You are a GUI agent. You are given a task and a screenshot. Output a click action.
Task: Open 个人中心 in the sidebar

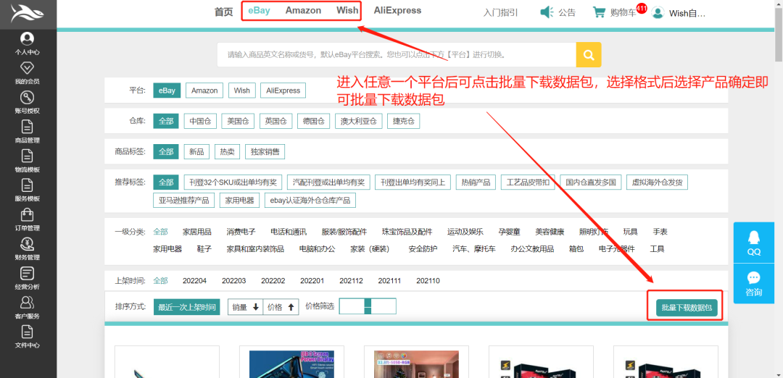pyautogui.click(x=28, y=43)
